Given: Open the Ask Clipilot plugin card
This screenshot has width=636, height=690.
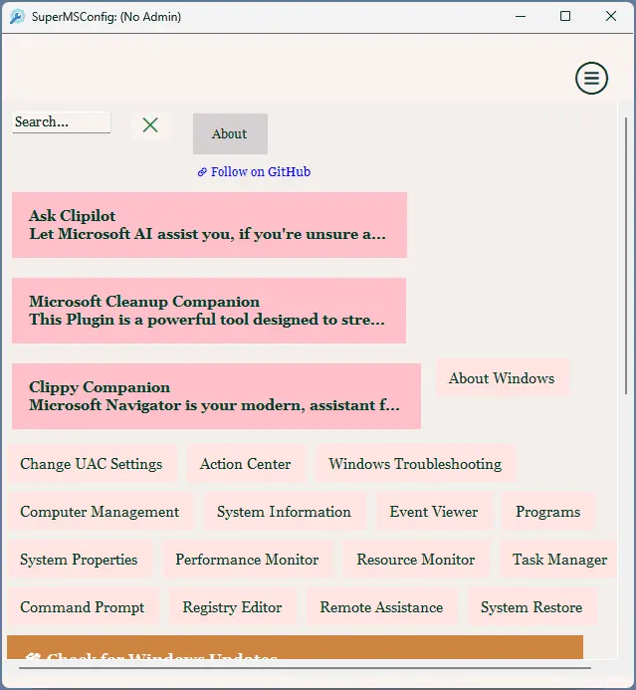Looking at the screenshot, I should point(209,224).
